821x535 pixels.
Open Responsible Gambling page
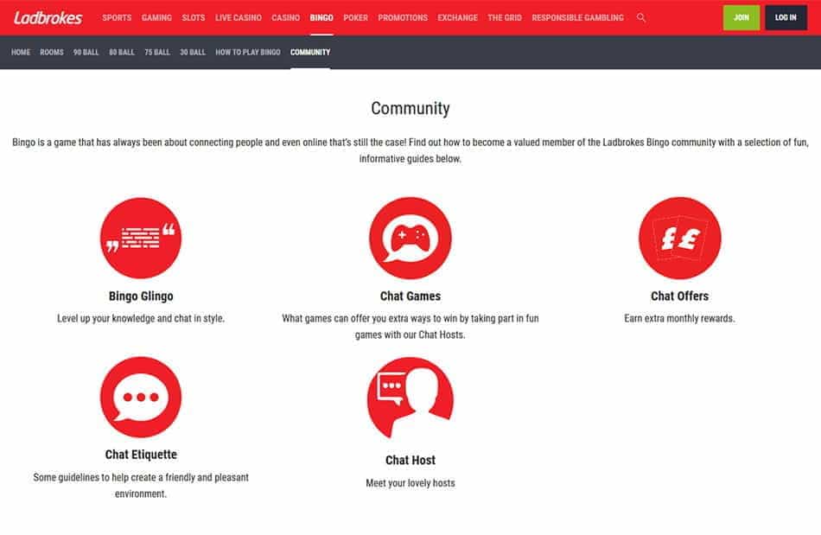(x=577, y=18)
